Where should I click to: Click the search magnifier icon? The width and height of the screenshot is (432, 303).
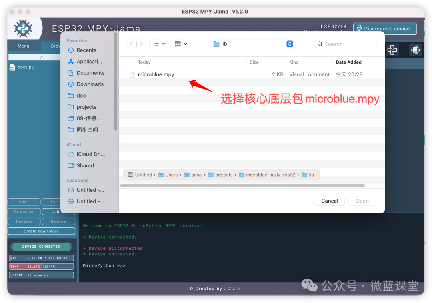(320, 44)
